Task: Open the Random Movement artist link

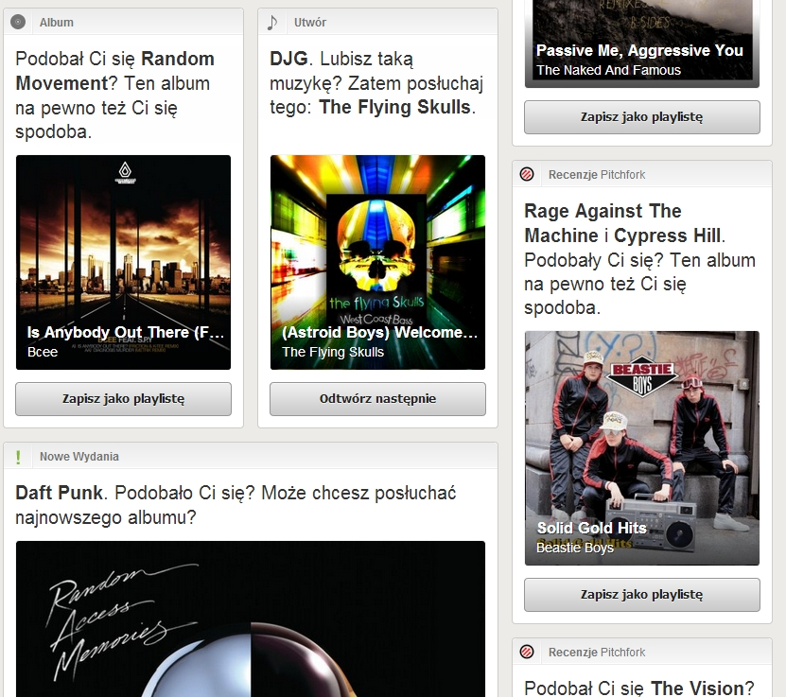Action: [114, 71]
